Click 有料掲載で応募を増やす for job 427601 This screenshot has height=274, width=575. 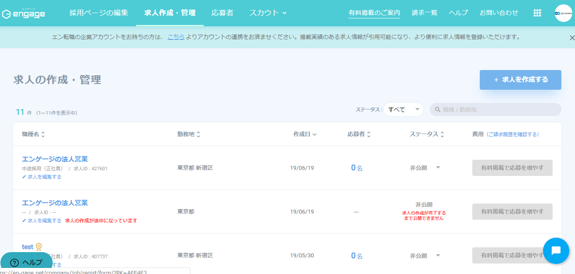[x=512, y=168]
